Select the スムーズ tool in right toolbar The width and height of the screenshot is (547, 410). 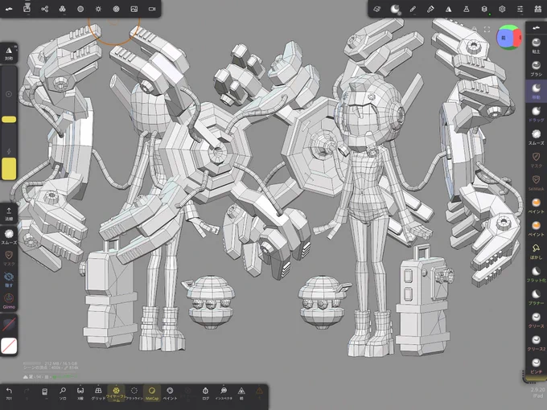tap(537, 137)
